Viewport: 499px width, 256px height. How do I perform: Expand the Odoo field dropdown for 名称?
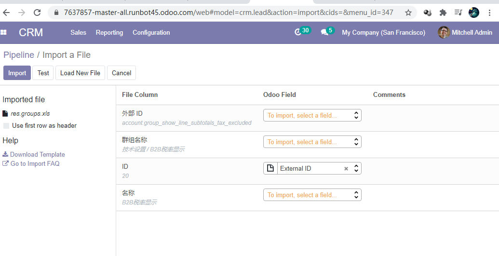point(312,195)
